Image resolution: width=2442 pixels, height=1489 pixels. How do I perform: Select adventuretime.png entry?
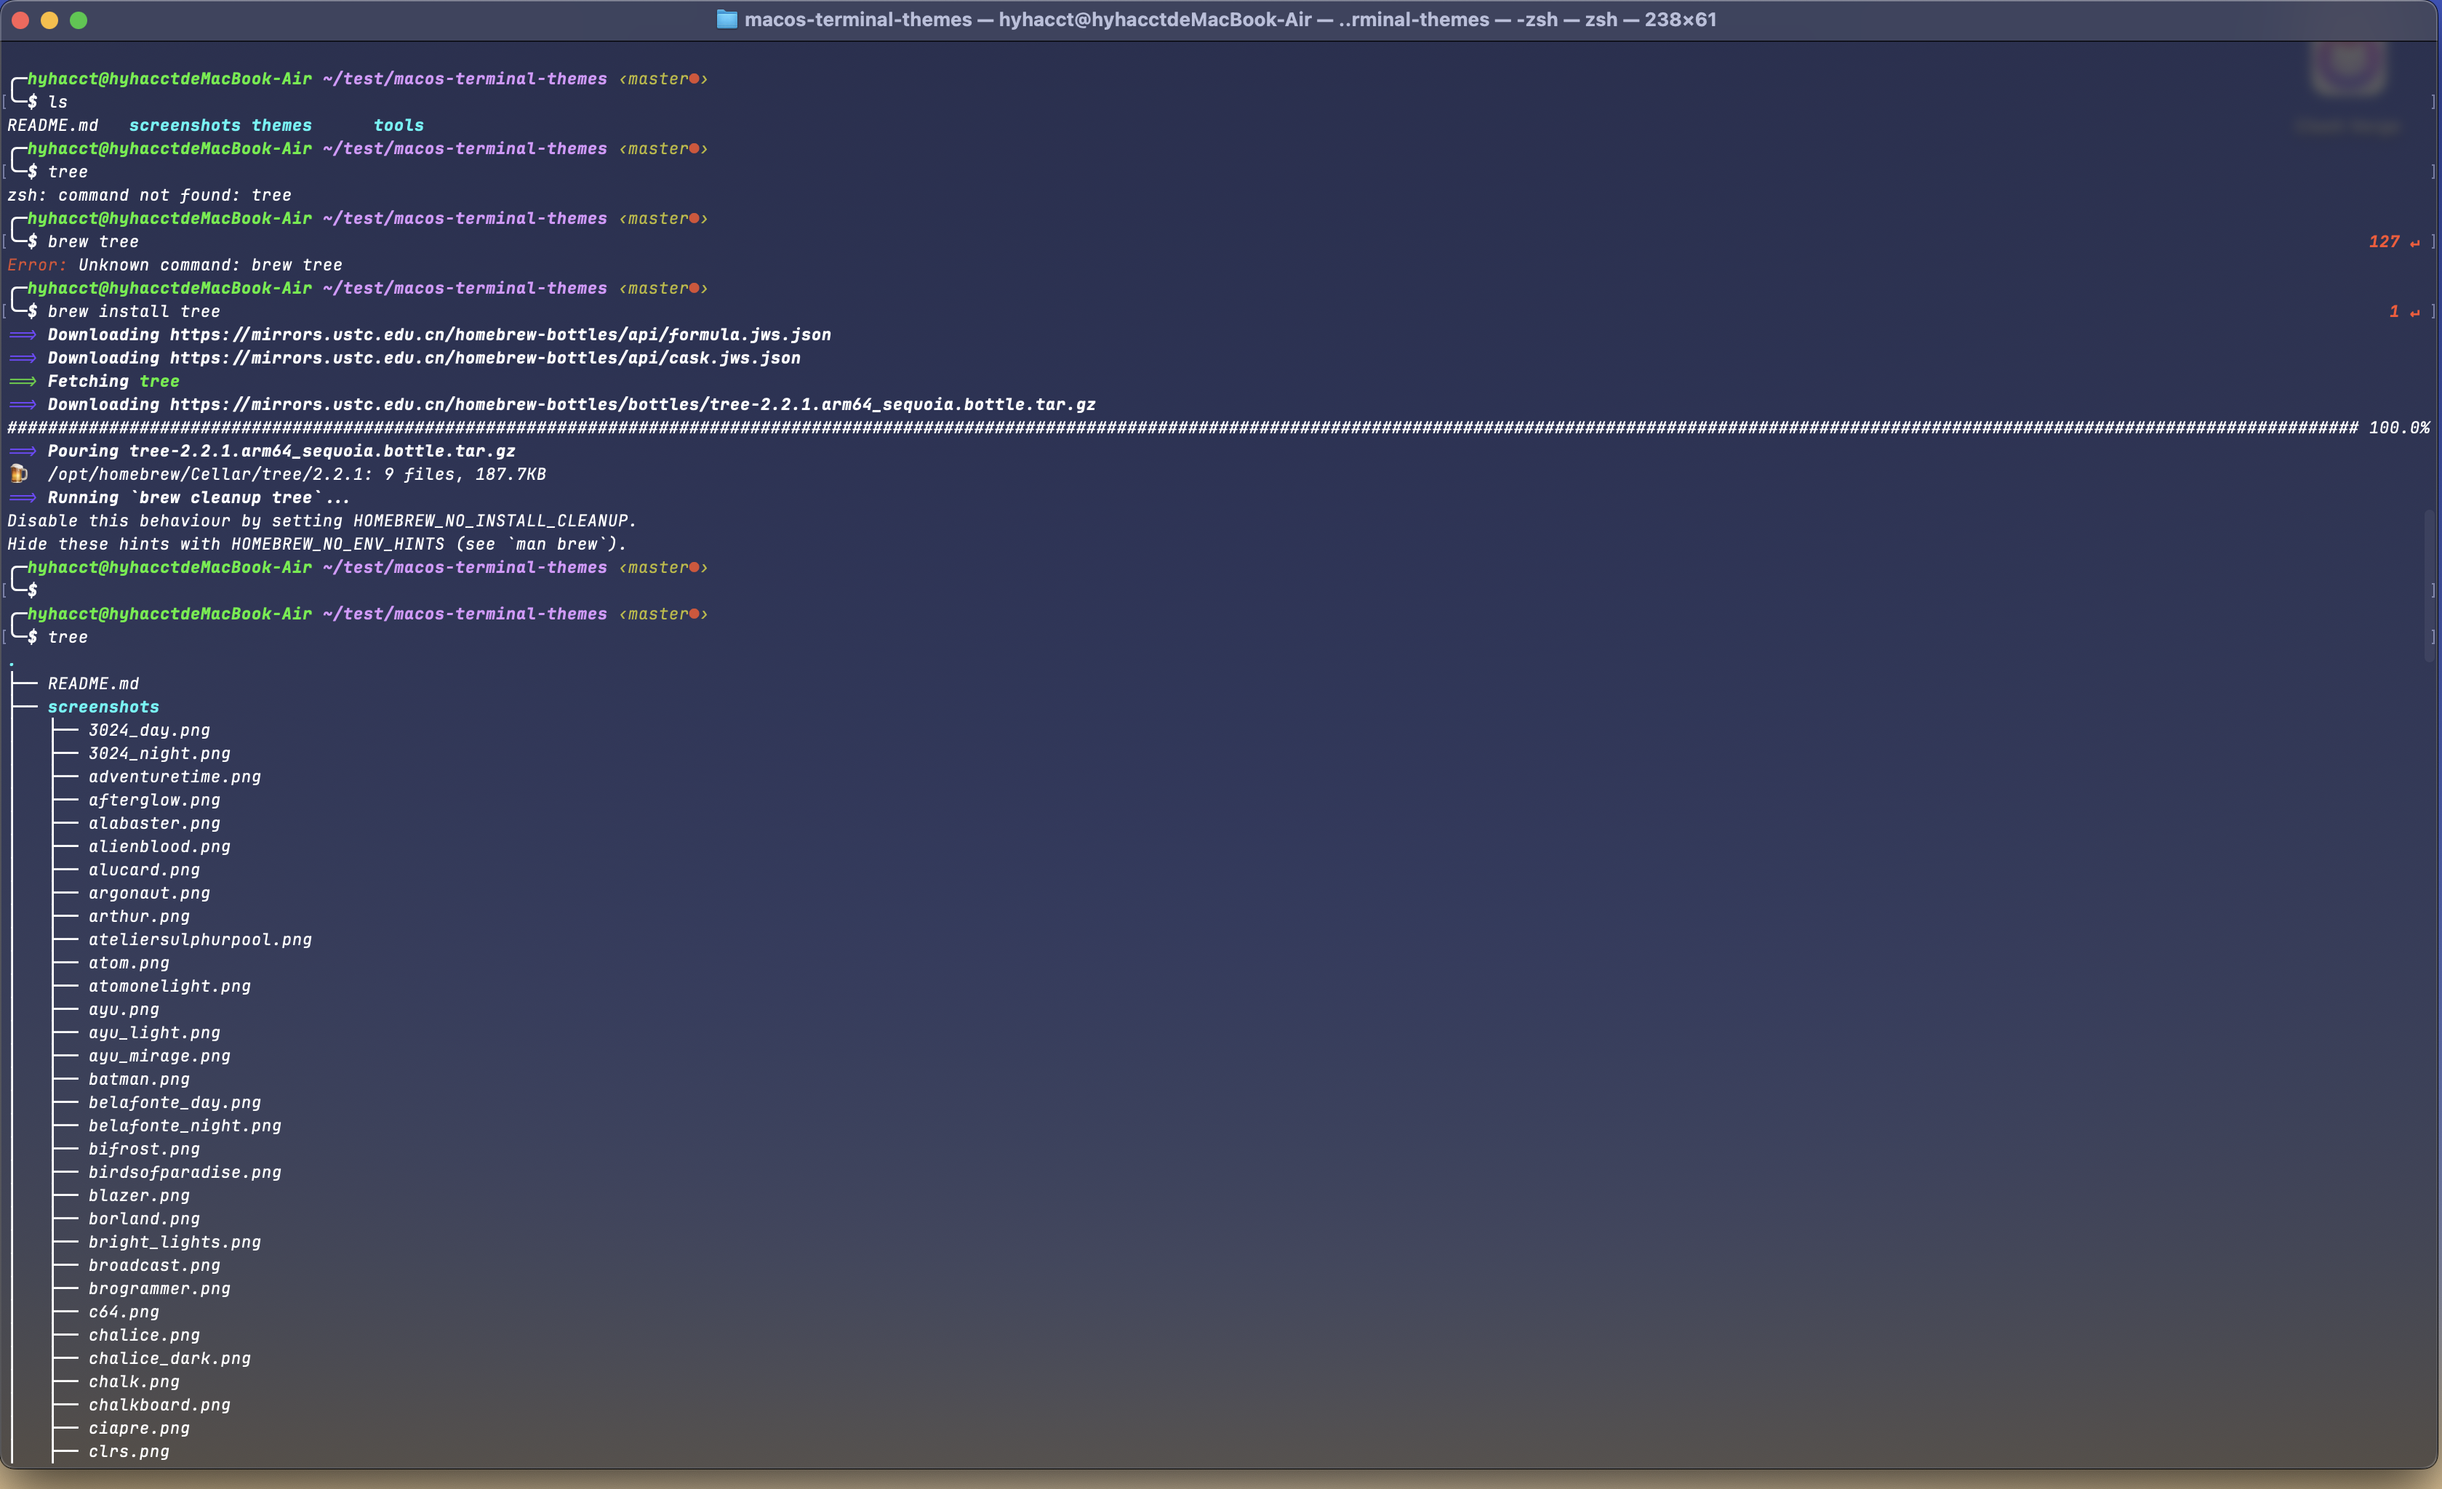pyautogui.click(x=175, y=776)
